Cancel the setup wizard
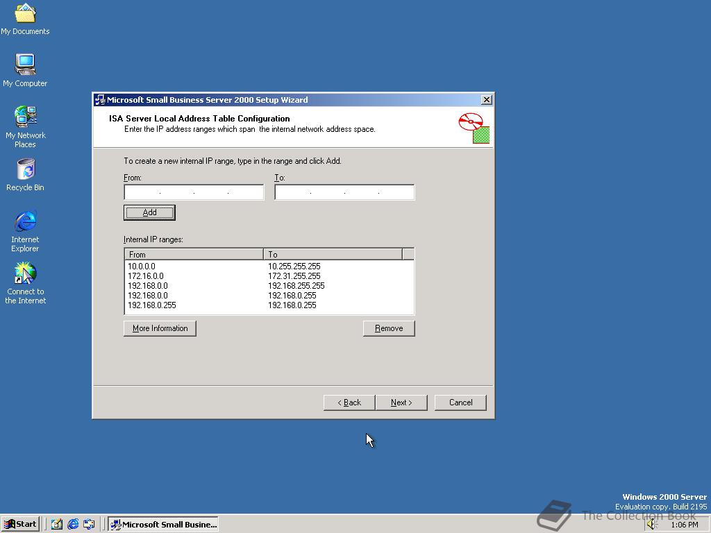Viewport: 711px width, 533px height. click(460, 403)
